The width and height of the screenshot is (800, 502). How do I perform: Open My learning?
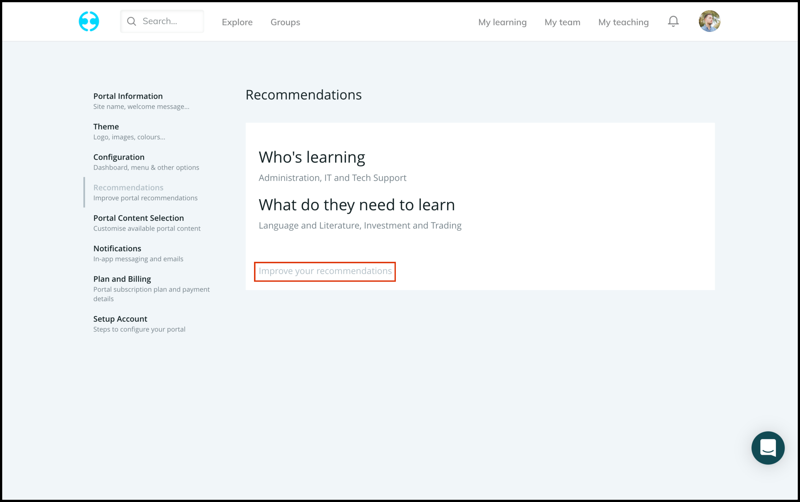tap(502, 22)
